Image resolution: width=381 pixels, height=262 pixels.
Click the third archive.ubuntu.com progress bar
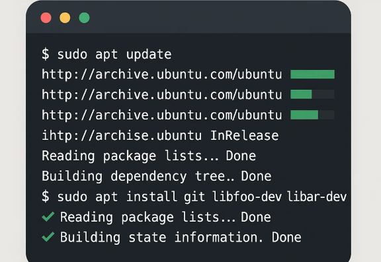(x=312, y=115)
